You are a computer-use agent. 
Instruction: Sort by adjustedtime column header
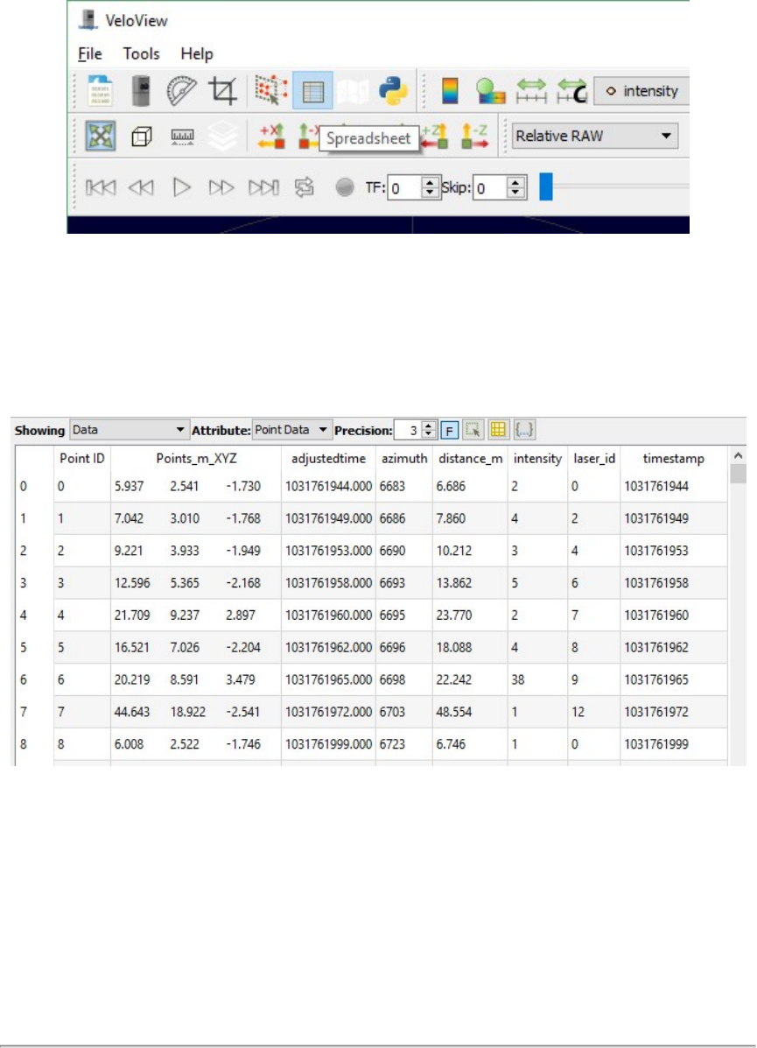(328, 459)
